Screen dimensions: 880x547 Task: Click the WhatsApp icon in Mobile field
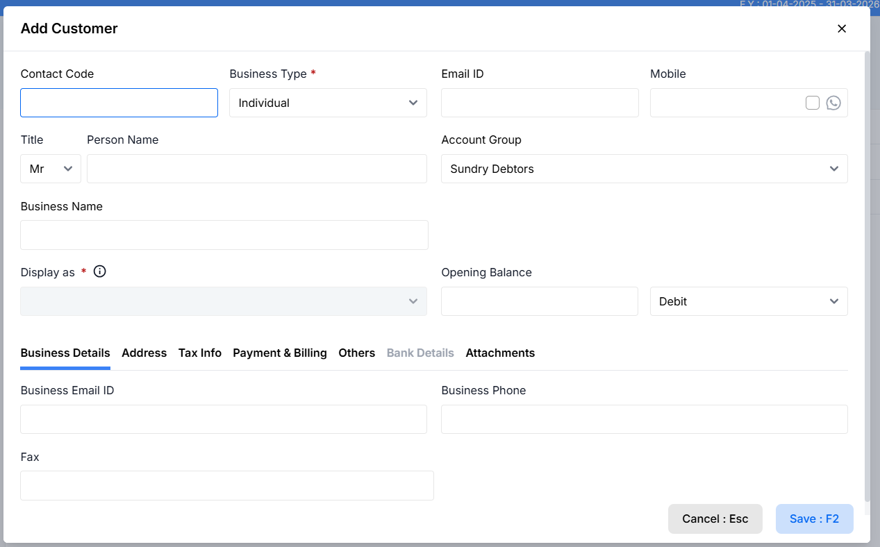tap(833, 103)
